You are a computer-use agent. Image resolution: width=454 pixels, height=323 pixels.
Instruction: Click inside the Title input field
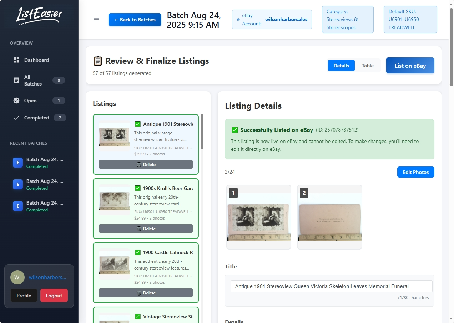point(332,286)
